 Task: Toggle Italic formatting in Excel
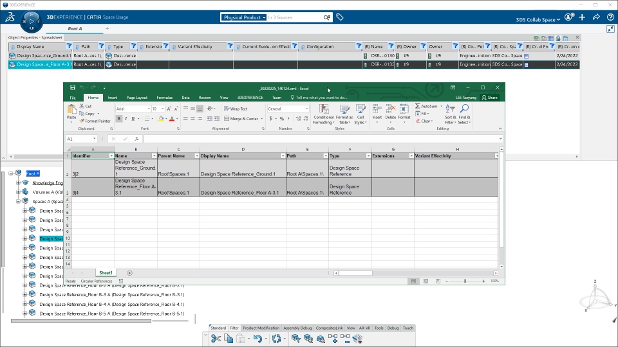tap(126, 118)
